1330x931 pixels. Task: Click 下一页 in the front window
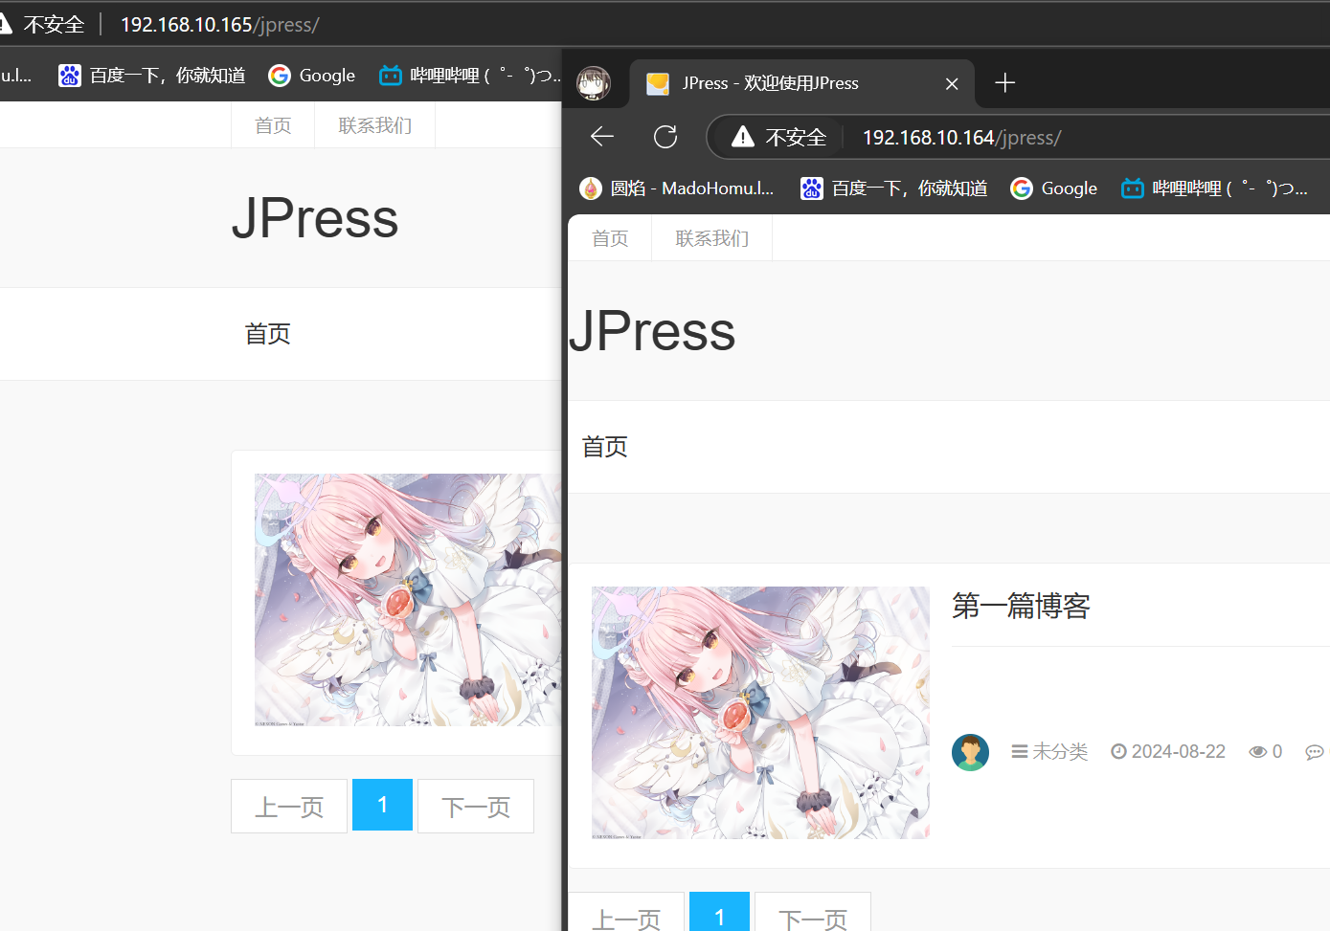[x=813, y=912]
